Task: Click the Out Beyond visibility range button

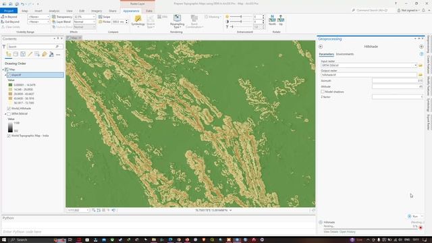Action: point(10,22)
